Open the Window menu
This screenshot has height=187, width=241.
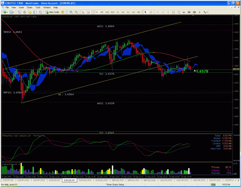click(47, 7)
